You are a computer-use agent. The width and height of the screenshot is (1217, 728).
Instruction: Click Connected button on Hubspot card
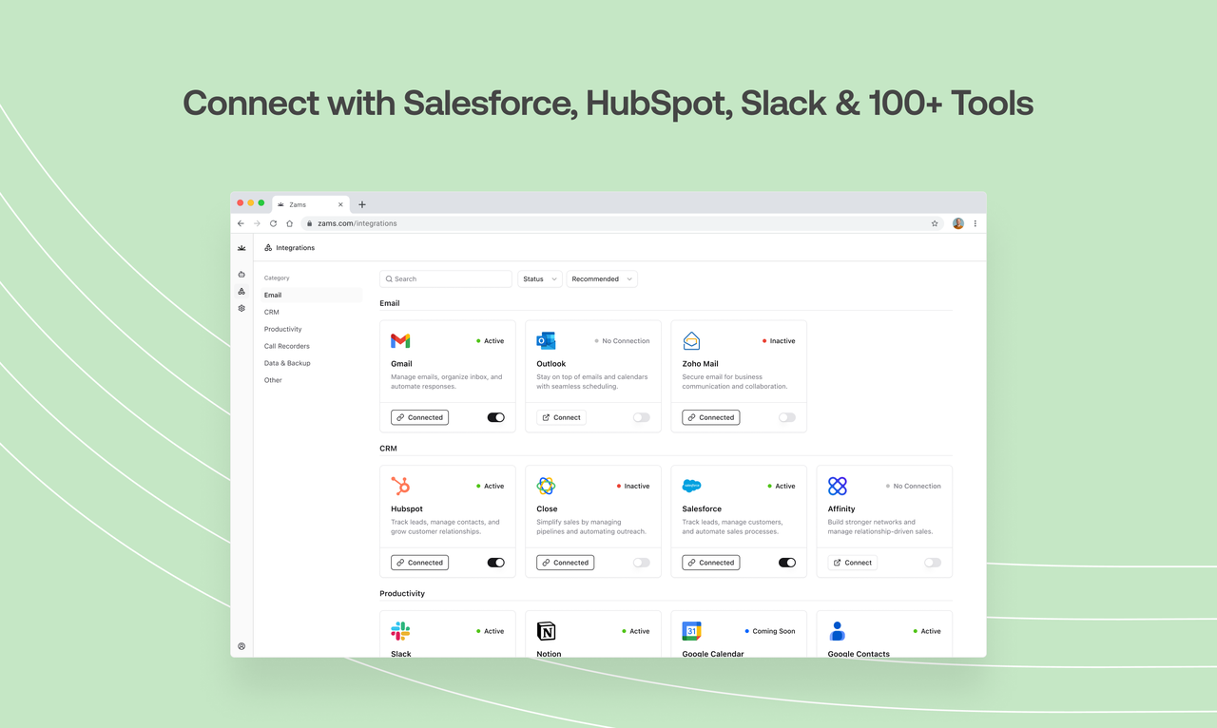tap(419, 563)
